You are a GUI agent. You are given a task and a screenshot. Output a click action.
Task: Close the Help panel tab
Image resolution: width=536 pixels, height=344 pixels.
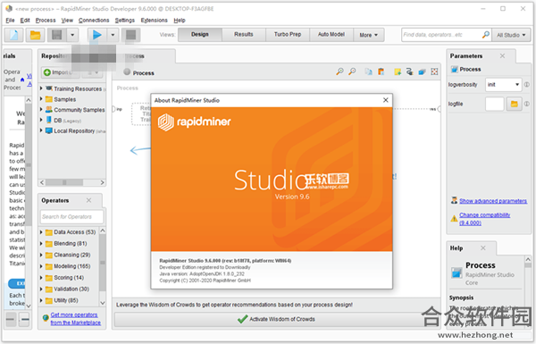click(x=483, y=248)
